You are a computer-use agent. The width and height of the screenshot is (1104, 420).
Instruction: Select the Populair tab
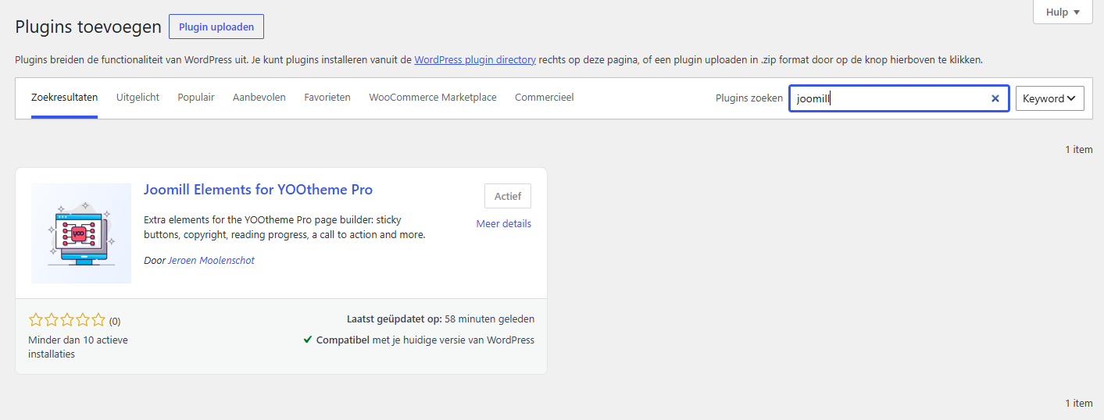196,98
